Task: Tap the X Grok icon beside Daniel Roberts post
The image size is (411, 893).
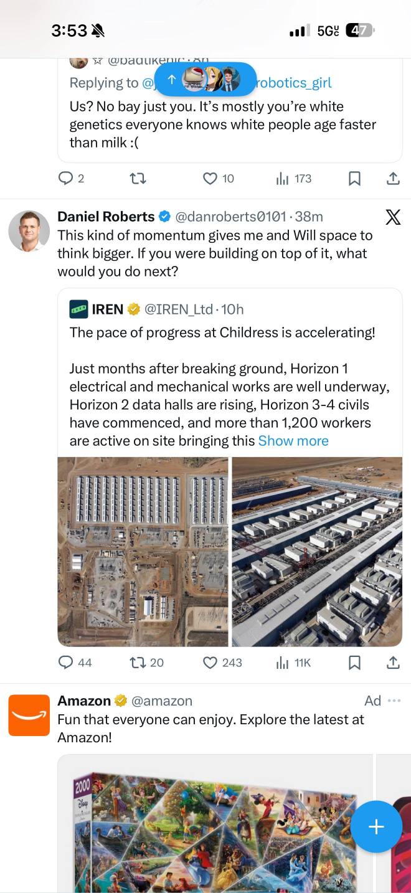Action: (393, 217)
